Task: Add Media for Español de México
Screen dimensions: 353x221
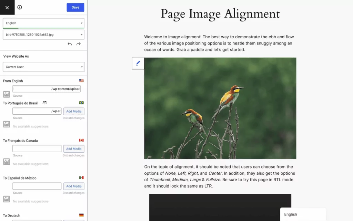Action: (x=74, y=186)
